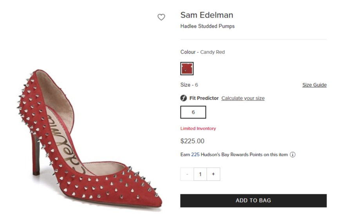Screen dimensions: 354x215
Task: Add the pumps to bag
Action: coord(253,201)
